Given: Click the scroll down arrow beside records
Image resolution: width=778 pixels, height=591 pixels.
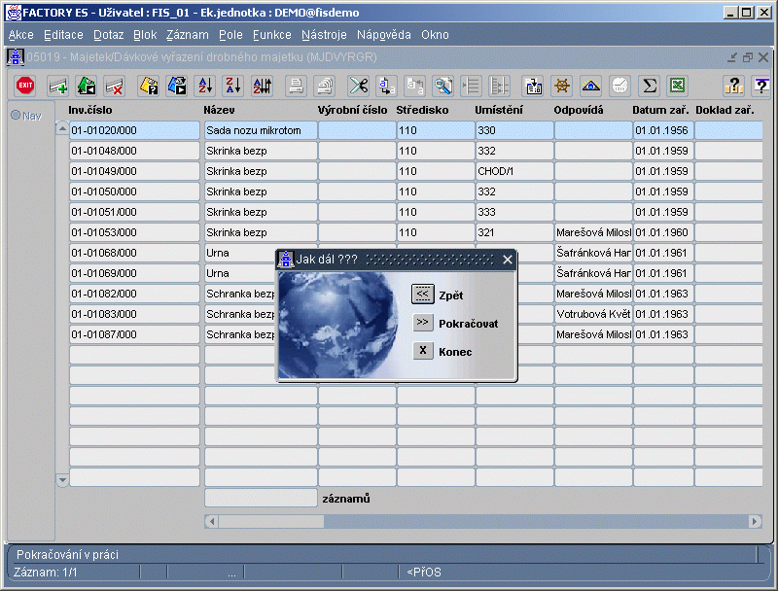Looking at the screenshot, I should pos(62,479).
